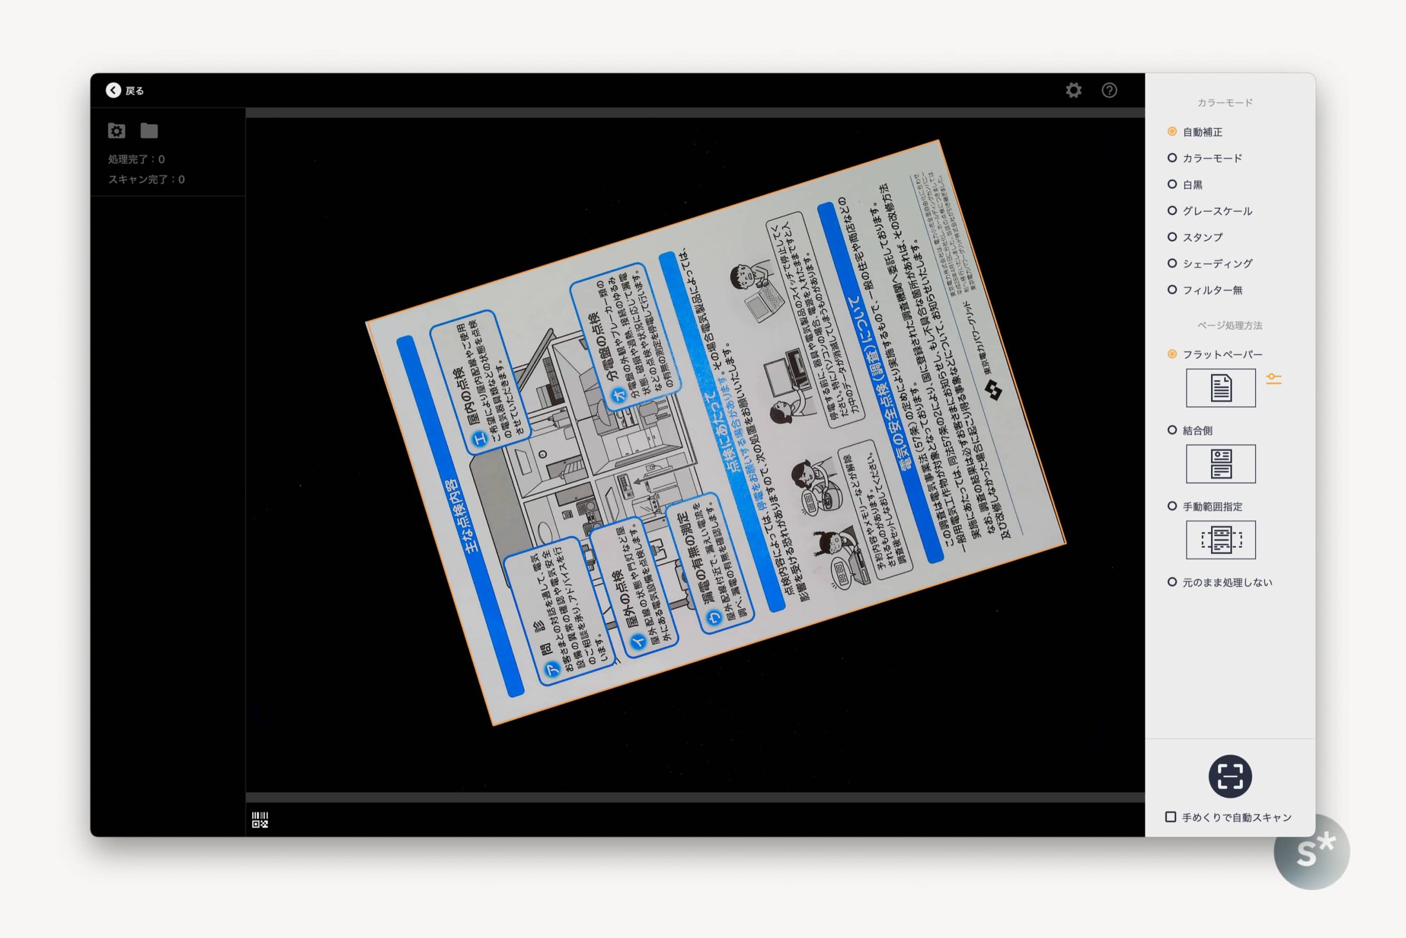Click the floating S* assistant badge
Screen dimensions: 1406x938
click(1312, 851)
